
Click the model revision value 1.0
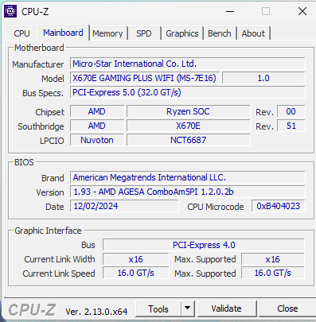point(263,78)
